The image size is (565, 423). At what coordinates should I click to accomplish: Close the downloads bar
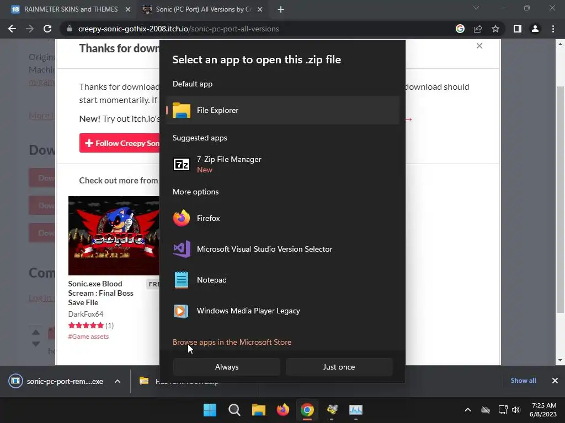pyautogui.click(x=555, y=381)
